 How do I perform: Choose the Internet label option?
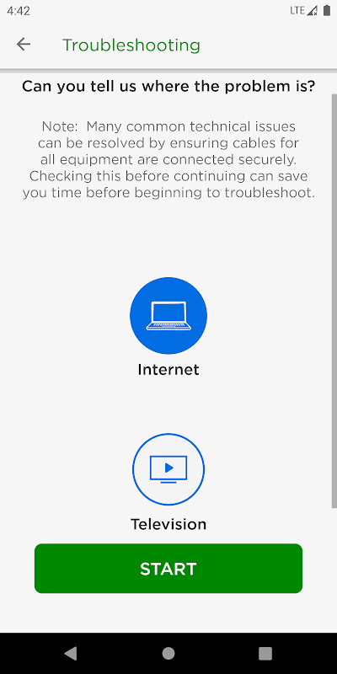tap(168, 370)
